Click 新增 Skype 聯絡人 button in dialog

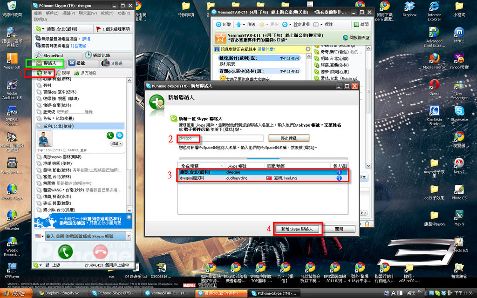pos(297,229)
